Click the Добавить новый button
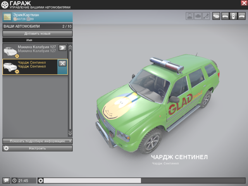The height and width of the screenshot is (186, 248). (x=37, y=34)
